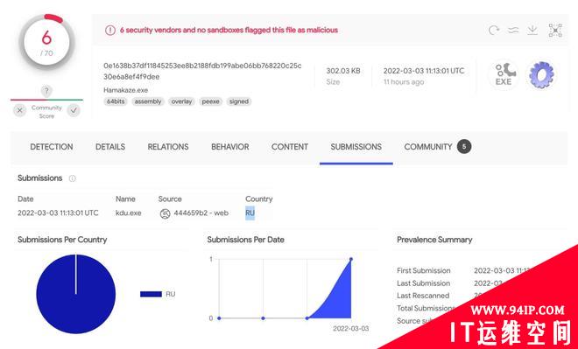Reanalyze the file with the refresh icon
The width and height of the screenshot is (578, 349).
point(494,30)
